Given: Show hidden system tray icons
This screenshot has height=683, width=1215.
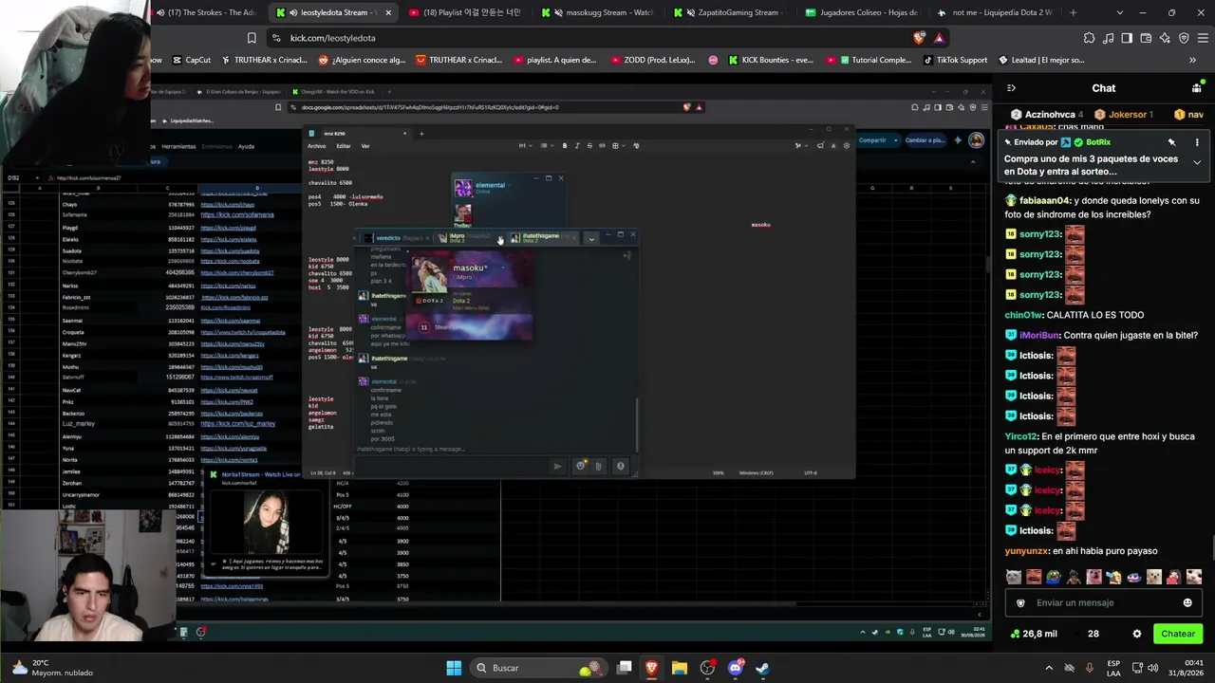Looking at the screenshot, I should click(x=1049, y=668).
